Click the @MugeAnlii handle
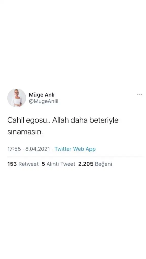This screenshot has width=146, height=259. tap(44, 101)
